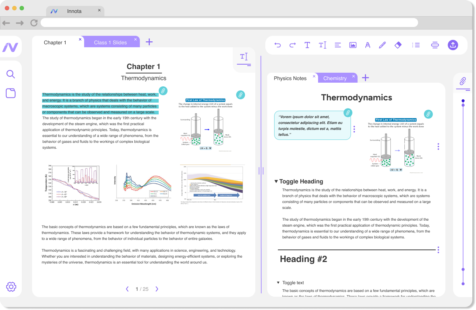Viewport: 476px width, 310px height.
Task: Open the notes file icon in the sidebar
Action: (x=11, y=93)
